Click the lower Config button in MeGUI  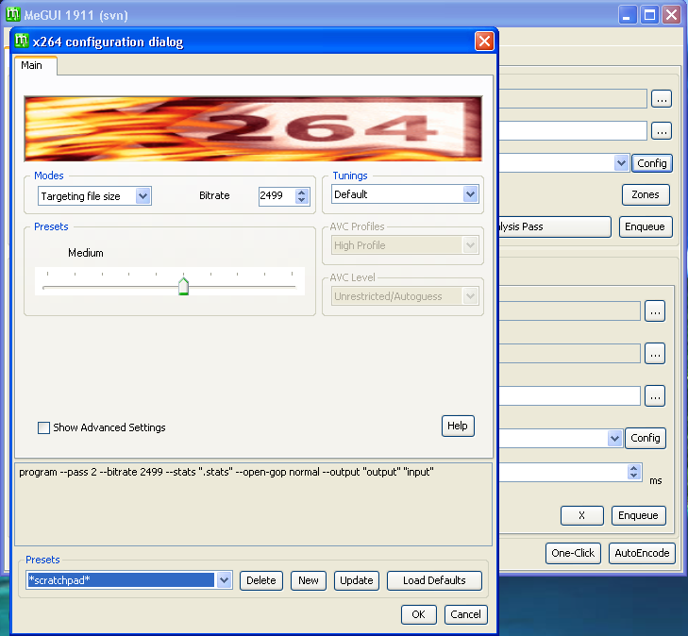[646, 438]
